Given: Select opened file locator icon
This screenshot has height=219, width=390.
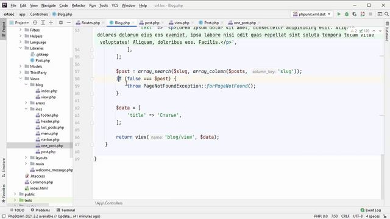Looking at the screenshot, I should coord(35,23).
